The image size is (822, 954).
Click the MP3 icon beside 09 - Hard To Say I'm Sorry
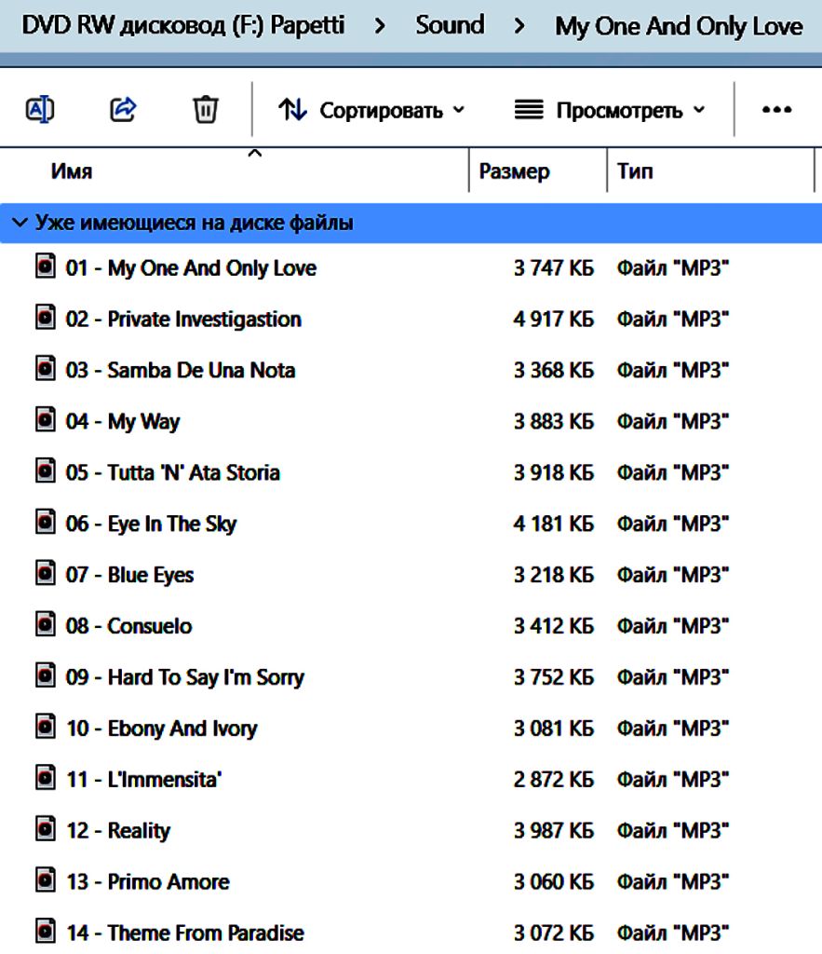point(46,675)
